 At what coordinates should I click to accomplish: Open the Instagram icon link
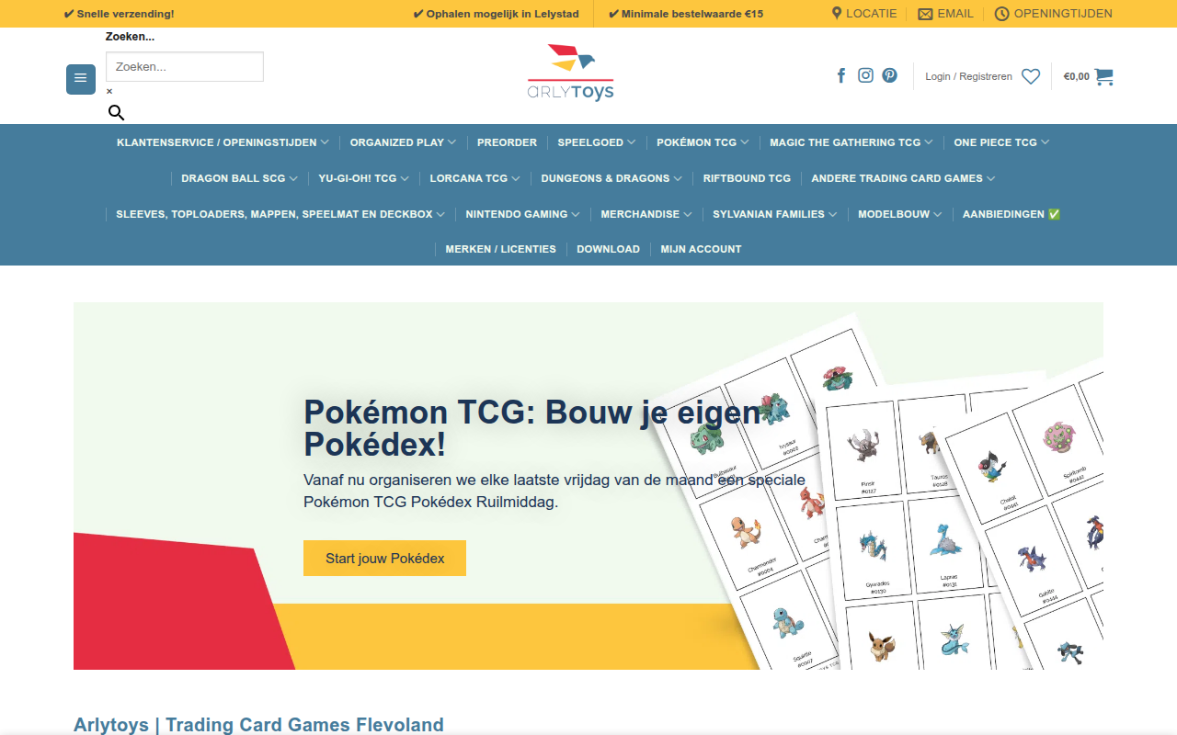pyautogui.click(x=865, y=75)
